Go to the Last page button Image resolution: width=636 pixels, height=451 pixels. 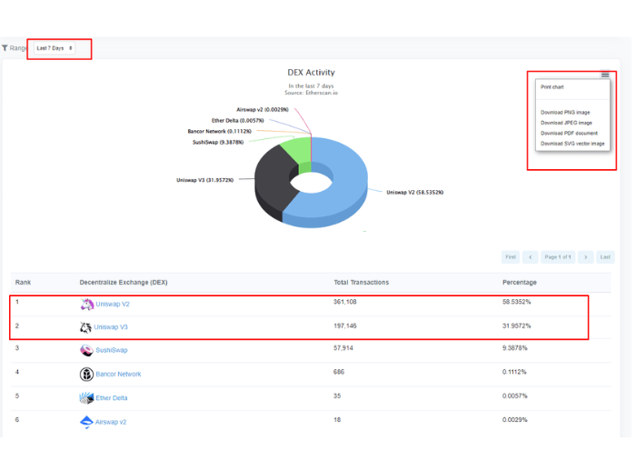[x=605, y=257]
